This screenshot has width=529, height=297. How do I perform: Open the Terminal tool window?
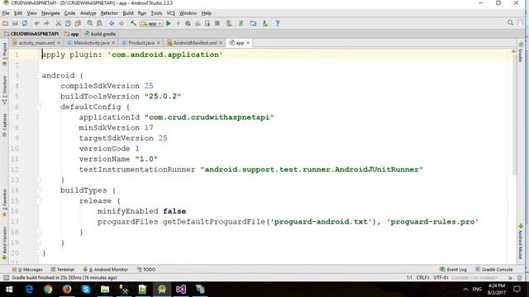click(63, 270)
